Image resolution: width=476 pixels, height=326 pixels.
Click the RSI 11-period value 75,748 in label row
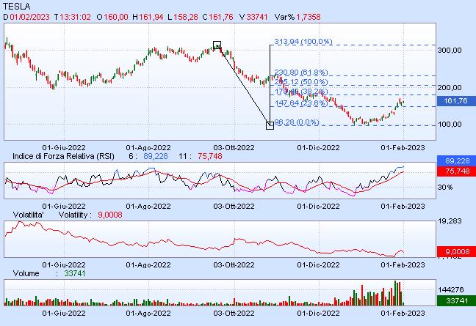(x=210, y=157)
